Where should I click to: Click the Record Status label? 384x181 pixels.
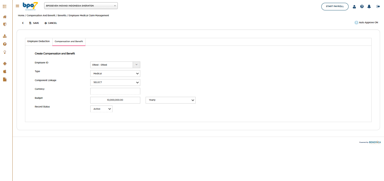pos(42,107)
